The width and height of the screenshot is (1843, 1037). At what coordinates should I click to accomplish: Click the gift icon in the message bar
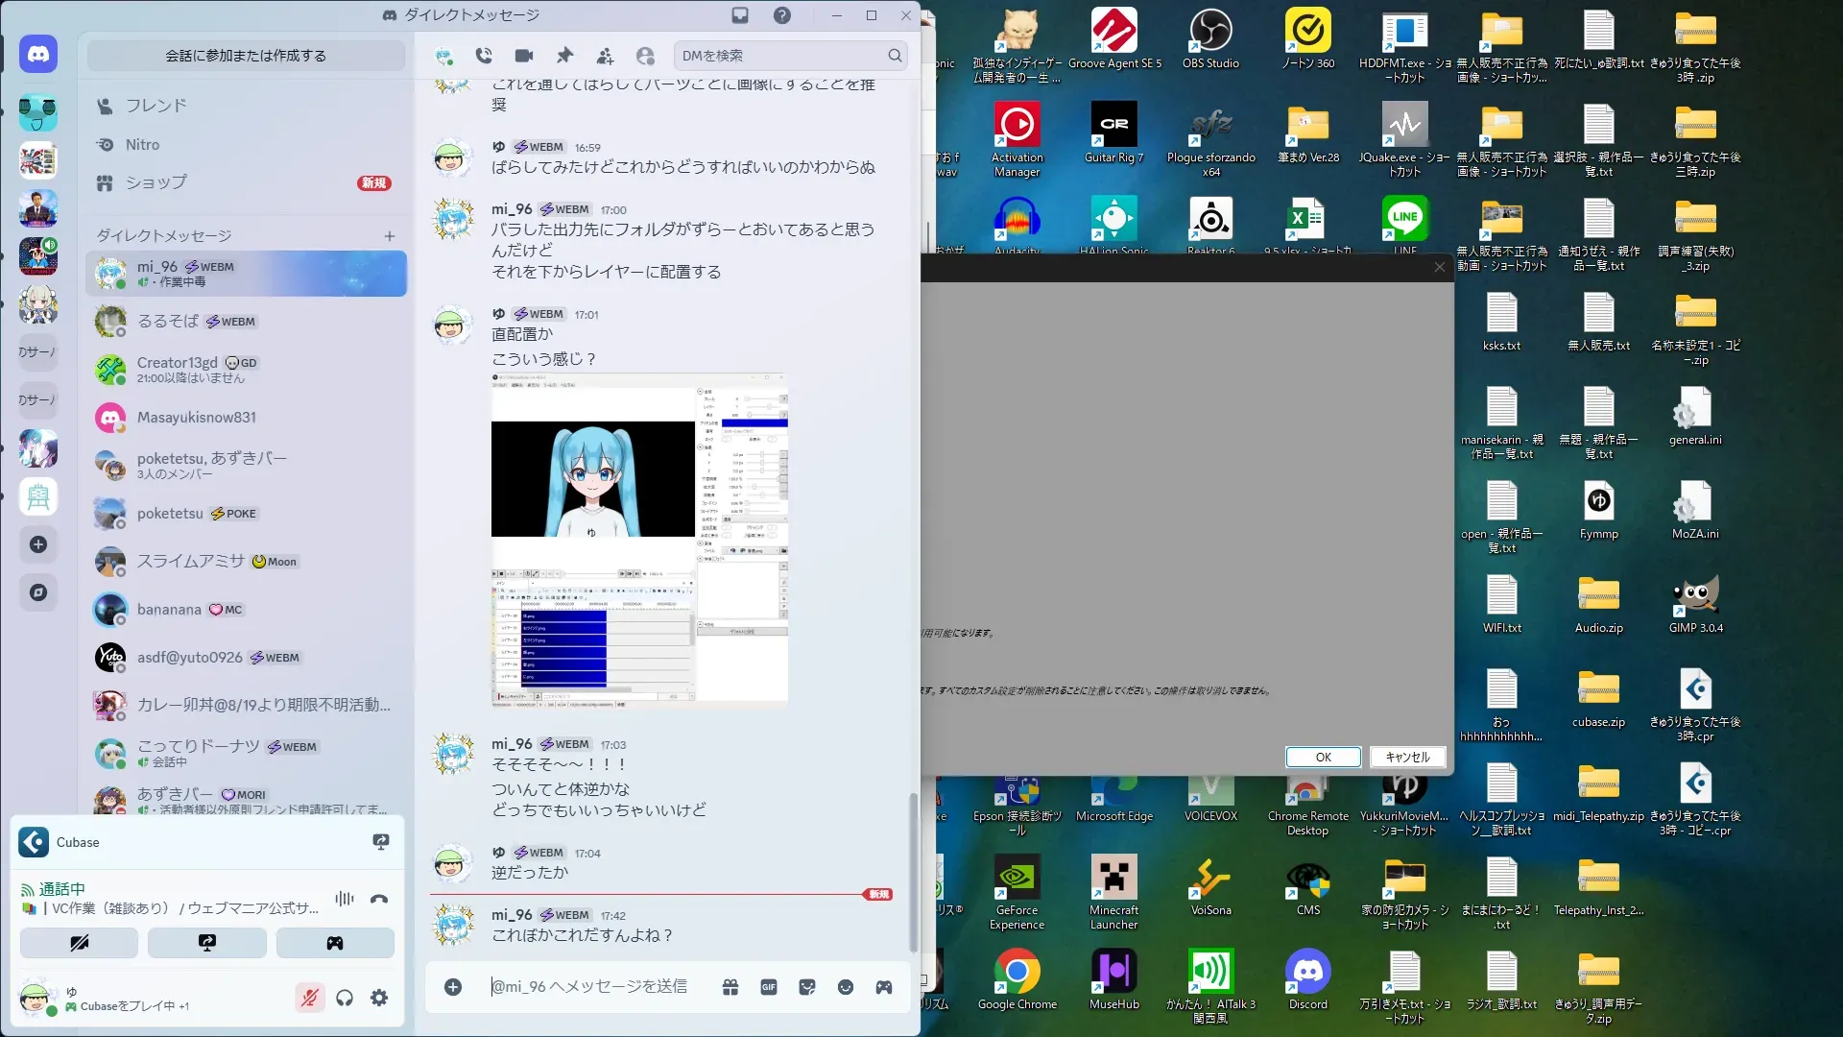pyautogui.click(x=730, y=987)
